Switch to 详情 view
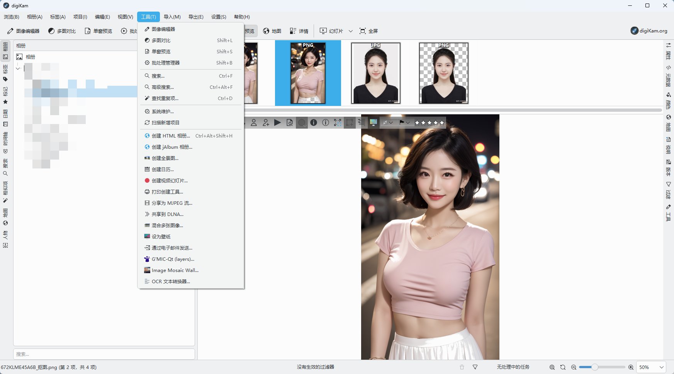The height and width of the screenshot is (374, 674). tap(299, 31)
